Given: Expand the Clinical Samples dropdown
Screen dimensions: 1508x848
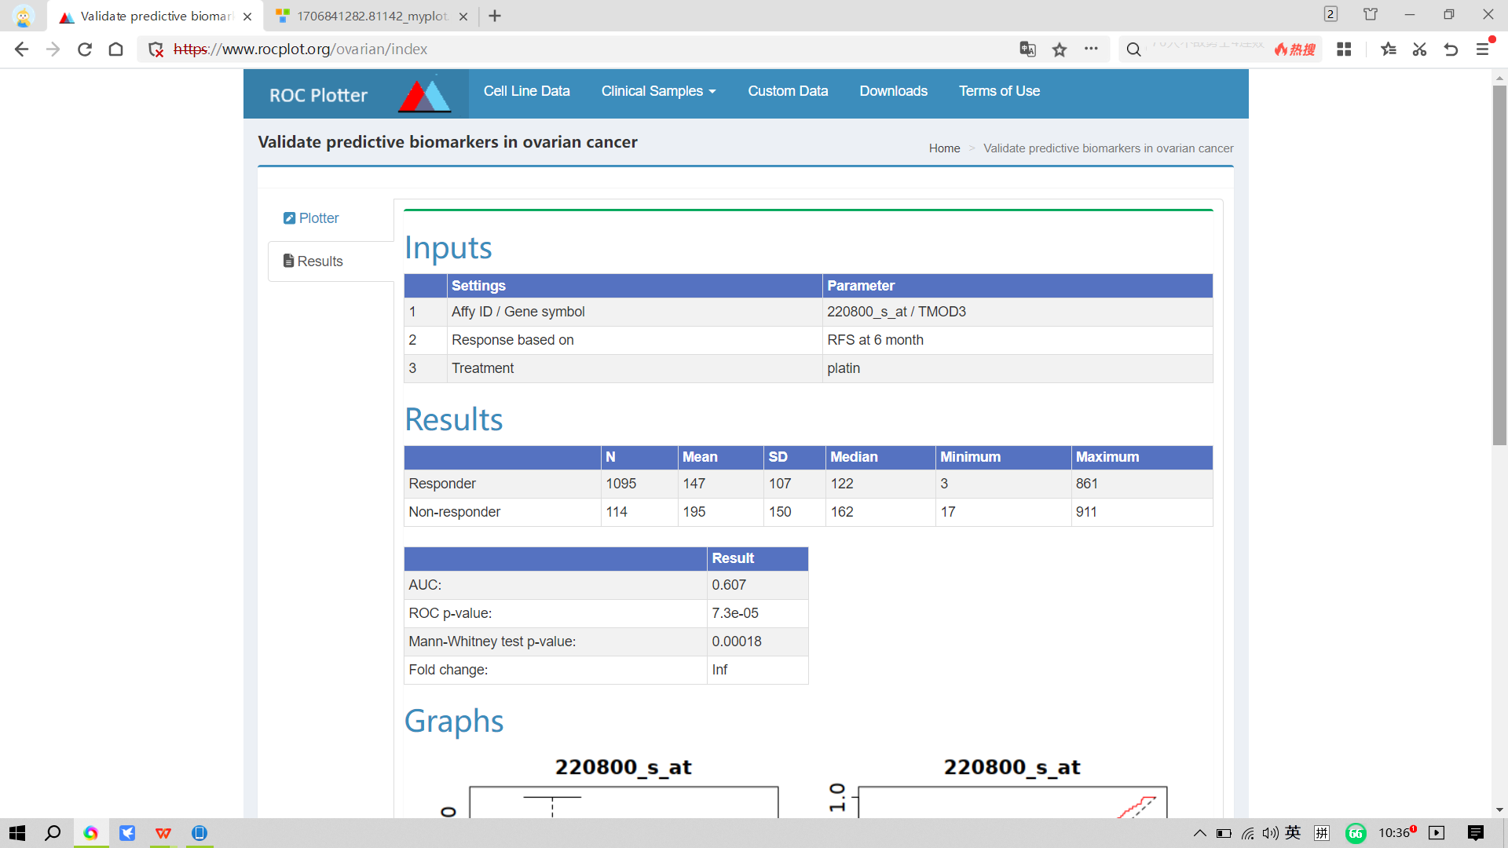Looking at the screenshot, I should (x=658, y=91).
